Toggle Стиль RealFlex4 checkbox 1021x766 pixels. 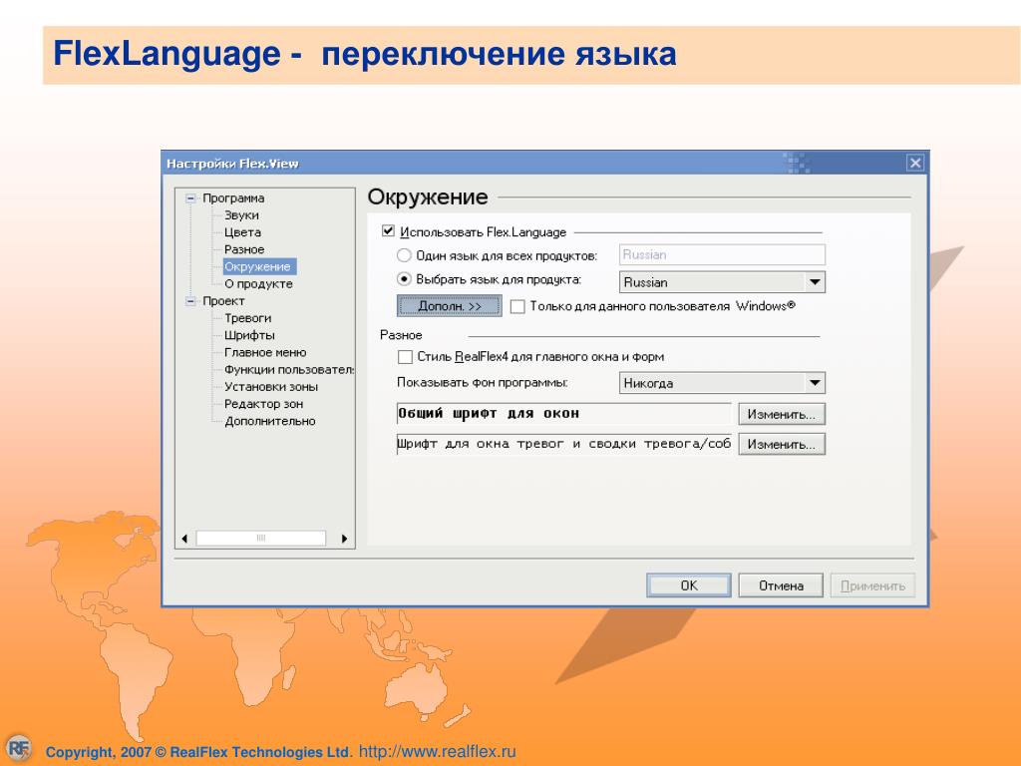click(405, 357)
